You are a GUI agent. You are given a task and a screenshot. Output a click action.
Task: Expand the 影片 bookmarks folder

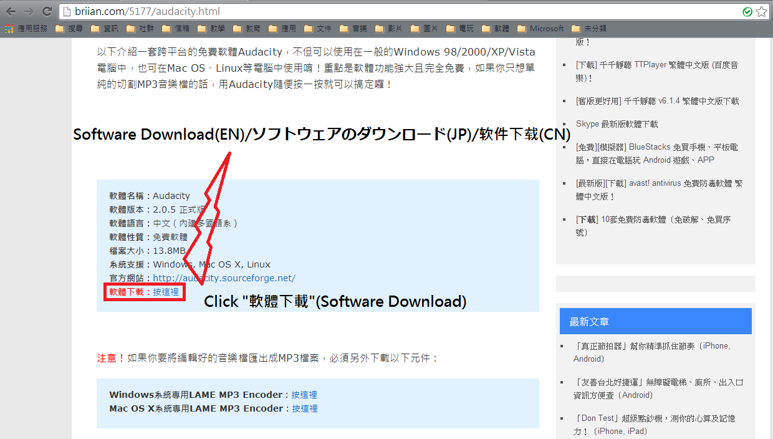(388, 28)
